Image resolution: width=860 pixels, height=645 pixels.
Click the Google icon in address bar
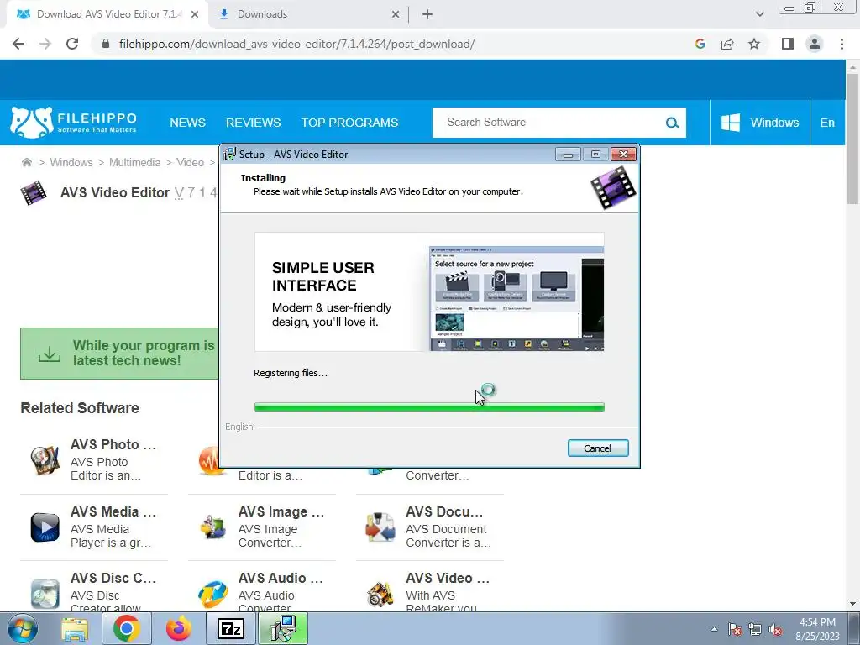tap(700, 44)
